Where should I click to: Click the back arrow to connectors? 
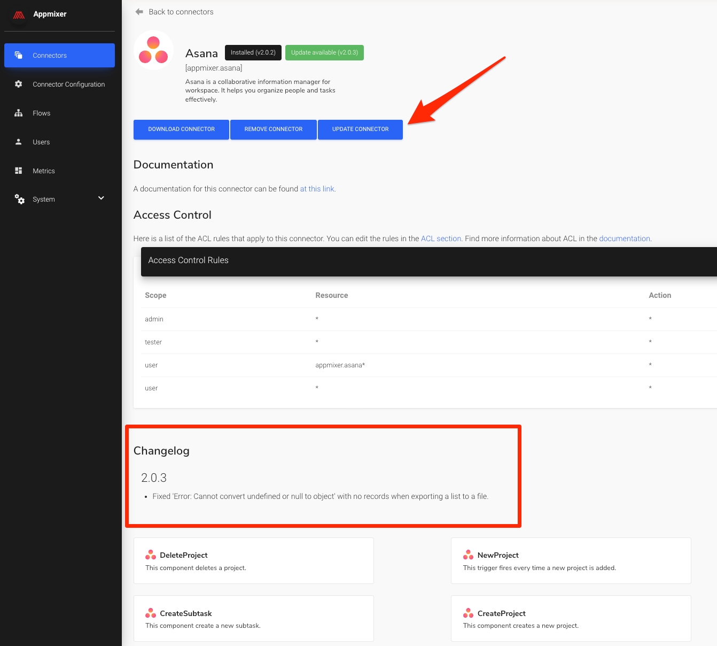coord(139,12)
